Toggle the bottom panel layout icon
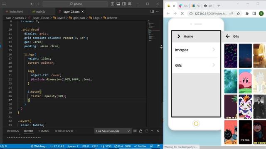This screenshot has height=149, width=266. [118, 4]
